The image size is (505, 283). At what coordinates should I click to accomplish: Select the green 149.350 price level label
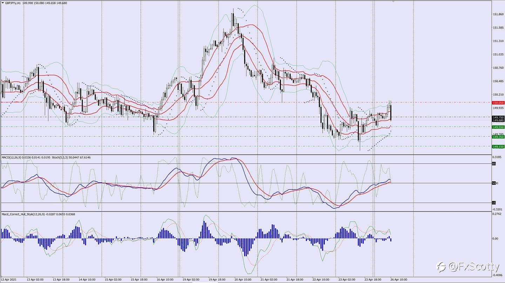click(x=498, y=137)
